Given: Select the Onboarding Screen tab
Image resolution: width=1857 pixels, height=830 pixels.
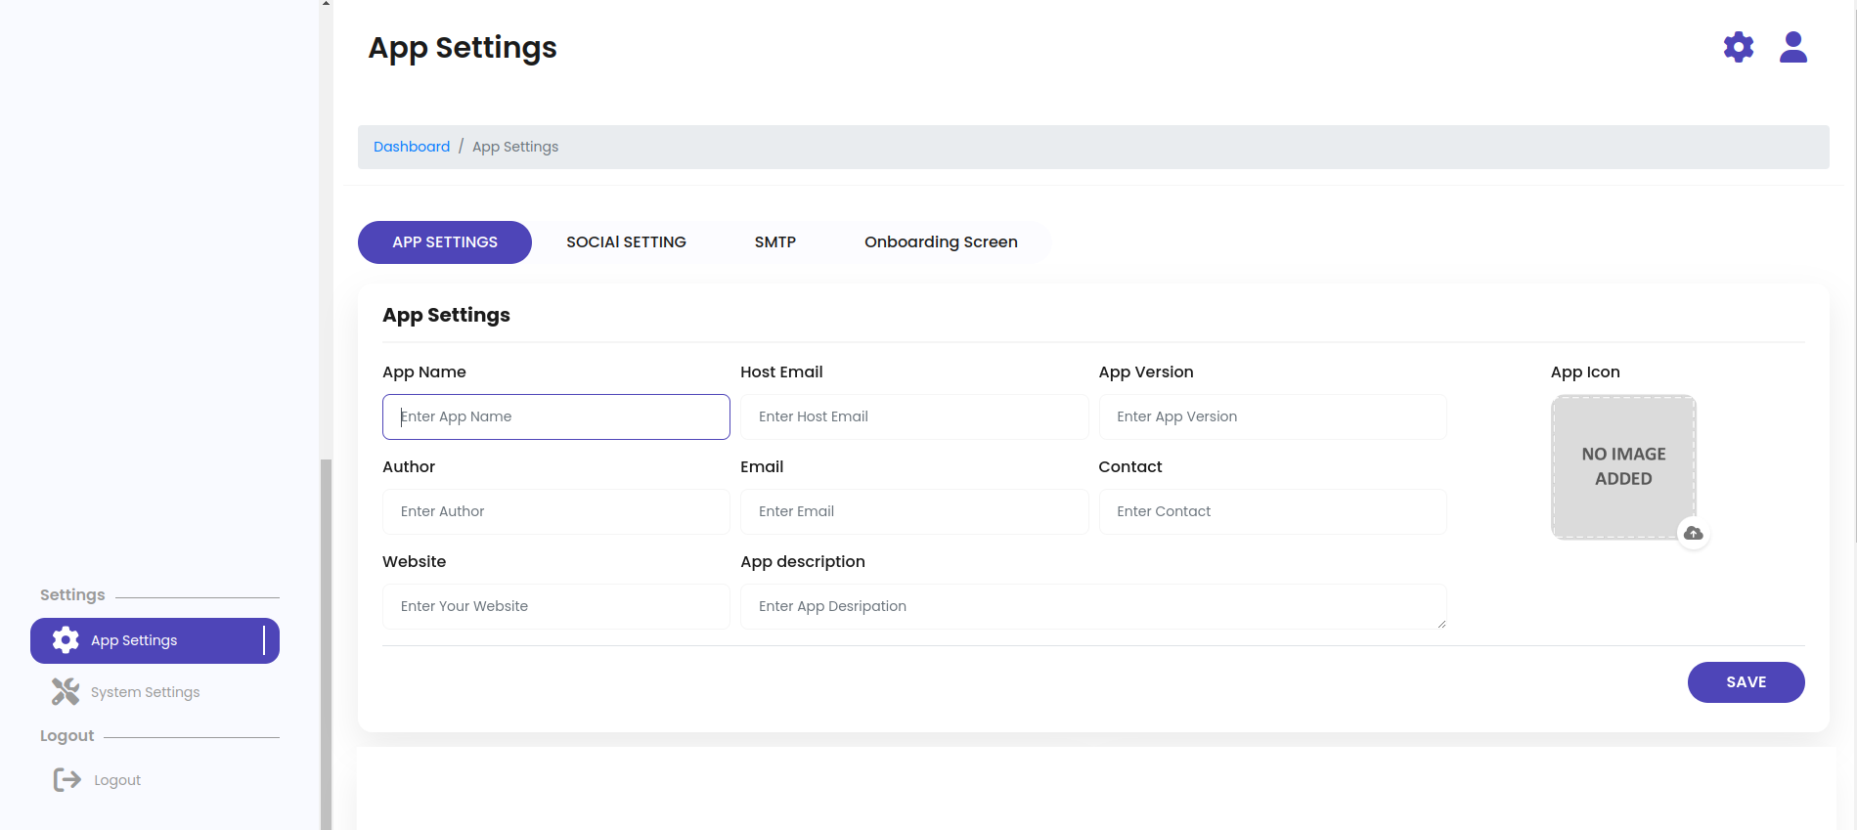Looking at the screenshot, I should (940, 242).
